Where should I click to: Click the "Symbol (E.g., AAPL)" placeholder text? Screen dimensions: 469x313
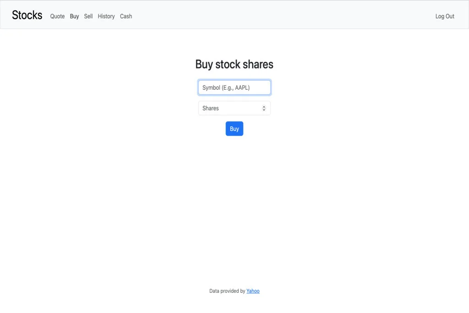click(x=226, y=88)
